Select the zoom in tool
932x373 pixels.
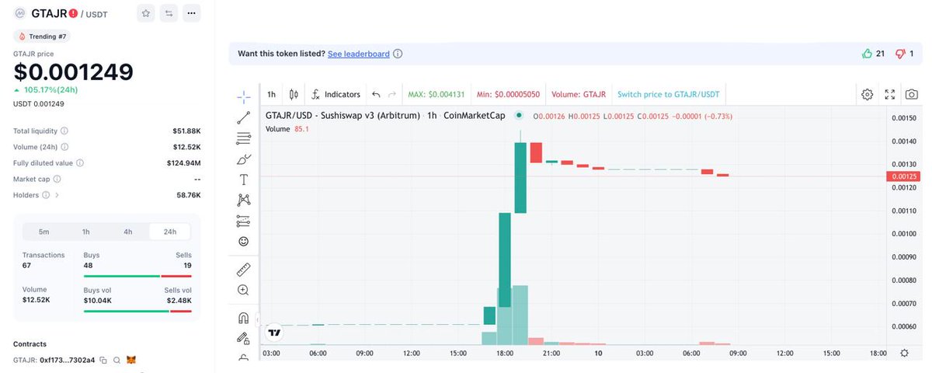pos(244,290)
